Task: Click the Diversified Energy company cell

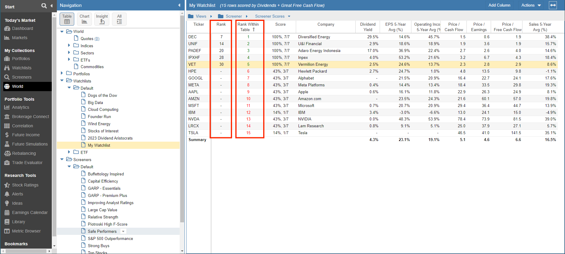Action: point(314,37)
